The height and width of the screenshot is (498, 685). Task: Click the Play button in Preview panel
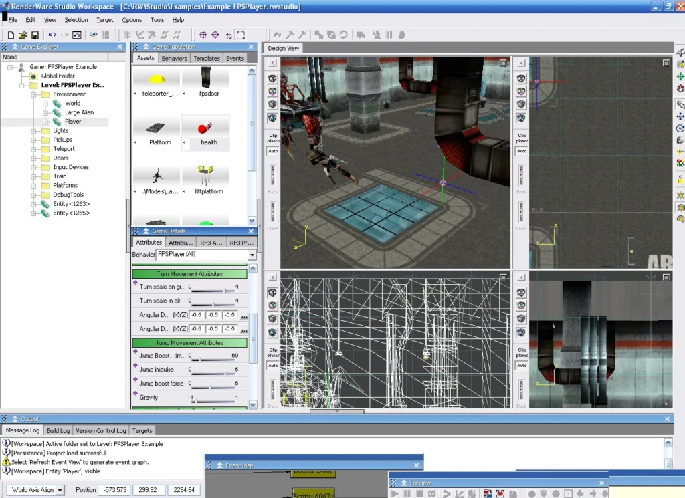click(x=395, y=493)
